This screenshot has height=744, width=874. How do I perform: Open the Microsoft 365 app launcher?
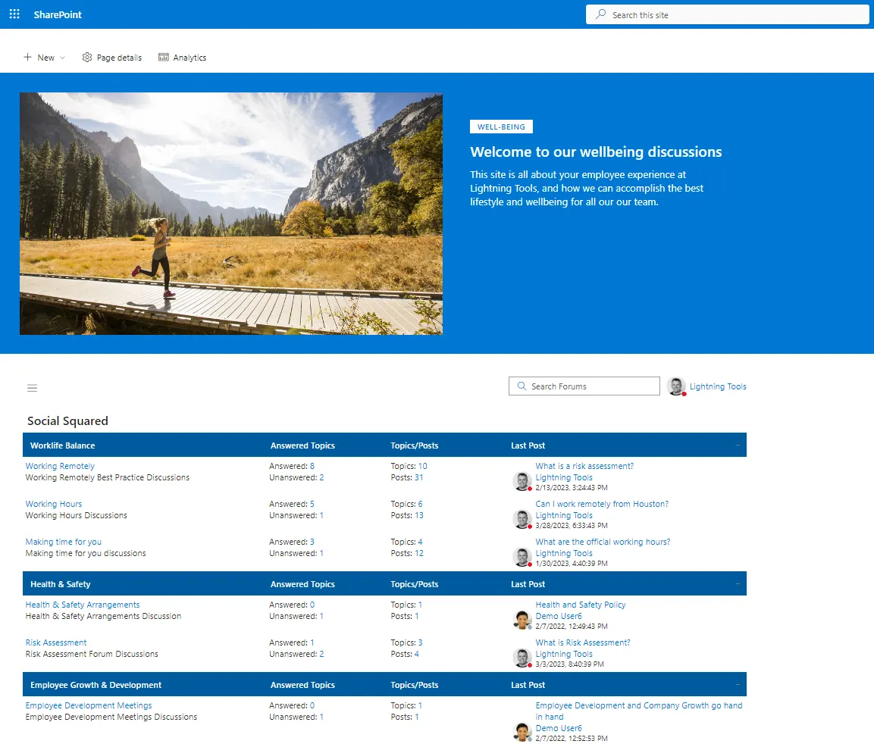(14, 14)
